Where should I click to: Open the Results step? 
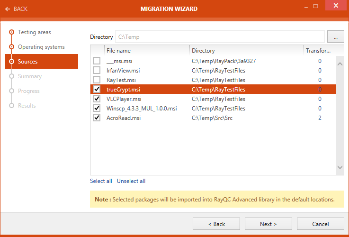(27, 106)
